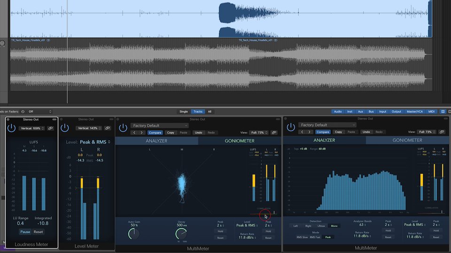Go to previous preset in Goniometer MultiMeter

coord(134,133)
